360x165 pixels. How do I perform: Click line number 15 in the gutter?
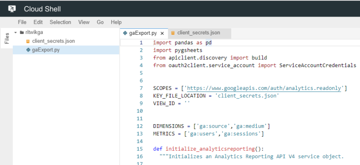point(140,149)
